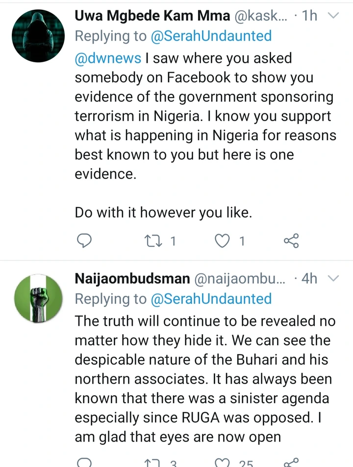The image size is (353, 467).
Task: Like the tweet about Facebook evidence
Action: pos(222,241)
